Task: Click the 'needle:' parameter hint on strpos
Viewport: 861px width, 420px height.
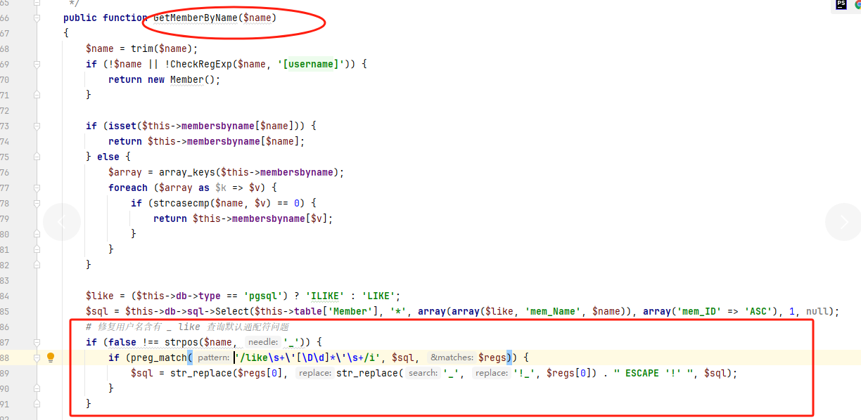Action: point(262,343)
